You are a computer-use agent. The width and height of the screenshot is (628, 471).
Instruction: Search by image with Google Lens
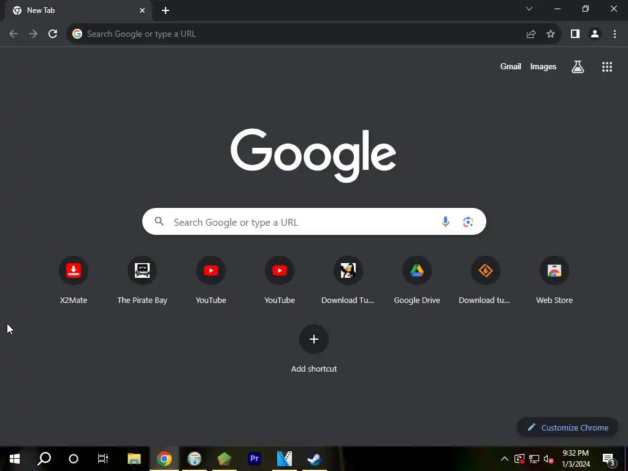point(468,221)
